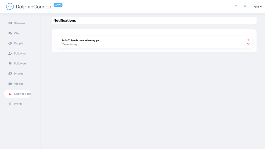Go to Streams in the sidebar

pyautogui.click(x=19, y=23)
